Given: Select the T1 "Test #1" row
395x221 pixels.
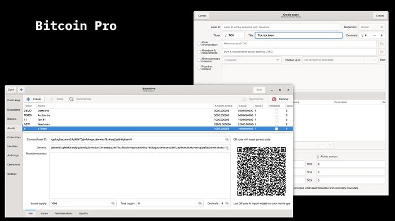Looking at the screenshot, I should [158, 120].
